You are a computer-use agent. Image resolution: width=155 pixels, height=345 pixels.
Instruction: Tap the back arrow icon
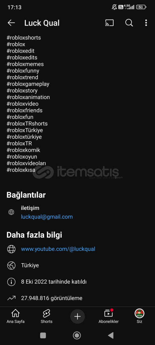tap(11, 23)
